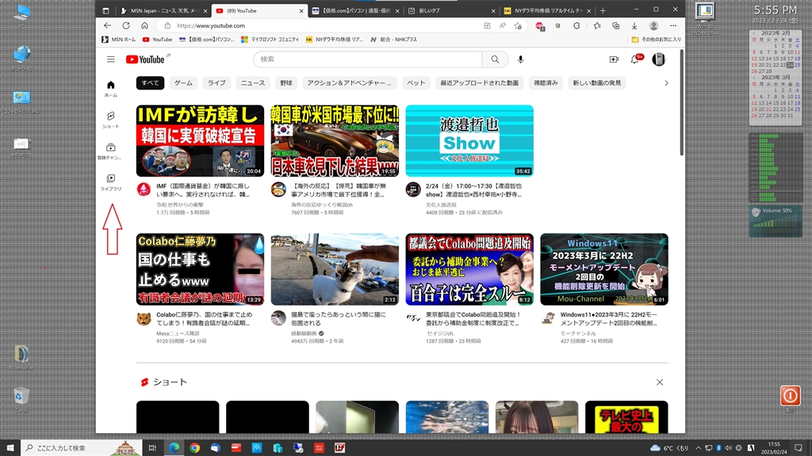Go to ホーム in the YouTube sidebar

pos(111,89)
